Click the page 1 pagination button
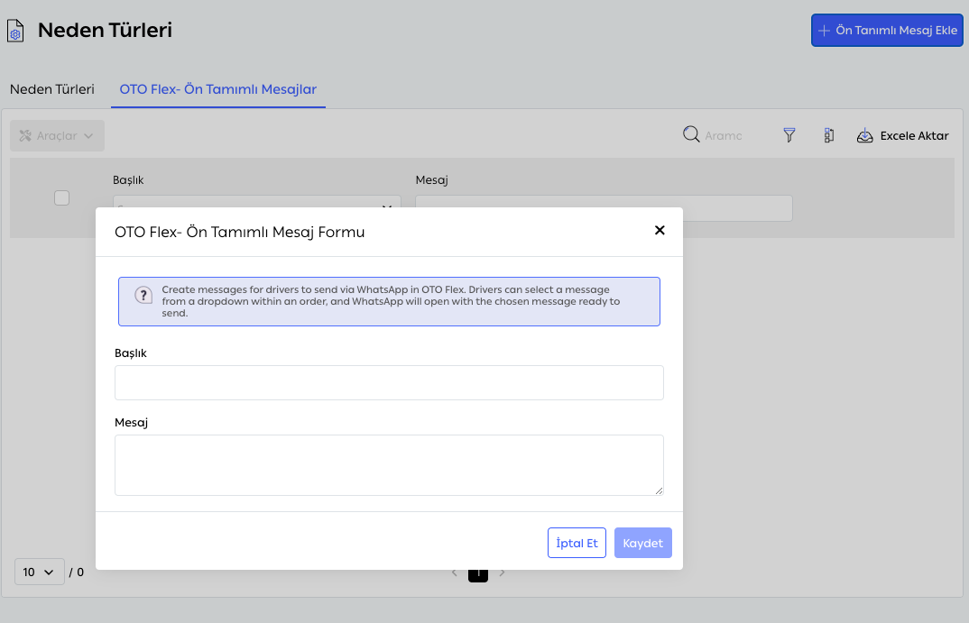The height and width of the screenshot is (623, 969). click(x=477, y=574)
